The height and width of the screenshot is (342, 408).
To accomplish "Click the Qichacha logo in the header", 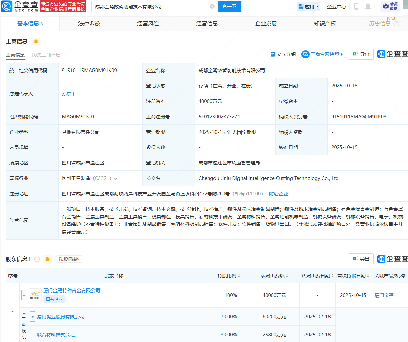I will point(20,6).
